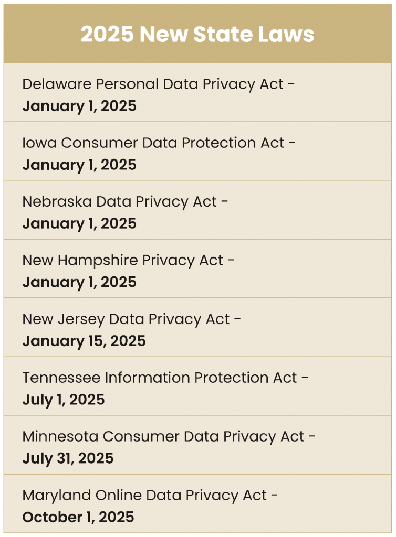Viewport: 396px width, 537px height.
Task: Click the 2025 New State Laws header
Action: [197, 34]
